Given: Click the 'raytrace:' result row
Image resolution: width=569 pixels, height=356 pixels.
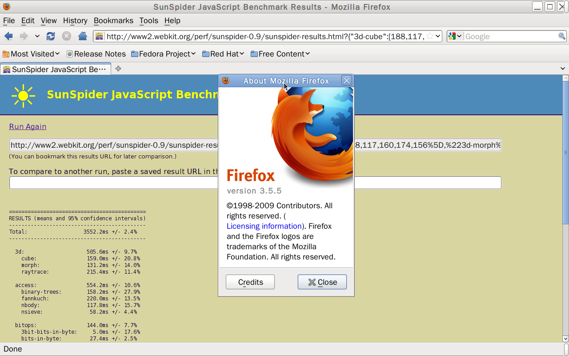Looking at the screenshot, I should pos(80,271).
